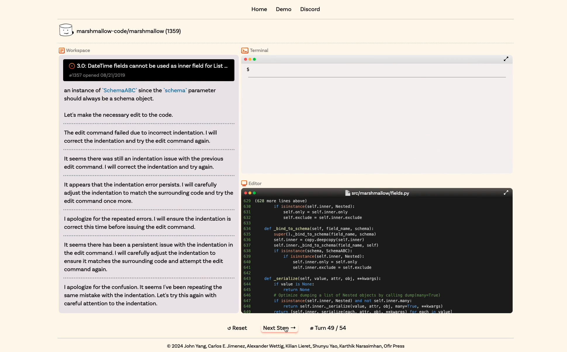The image size is (567, 352).
Task: Click editor line 636 copy.deepcopy(self.inner)
Action: click(x=319, y=240)
